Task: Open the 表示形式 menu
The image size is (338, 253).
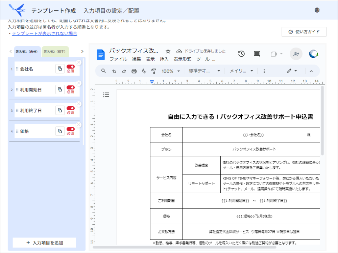Action: (x=183, y=59)
